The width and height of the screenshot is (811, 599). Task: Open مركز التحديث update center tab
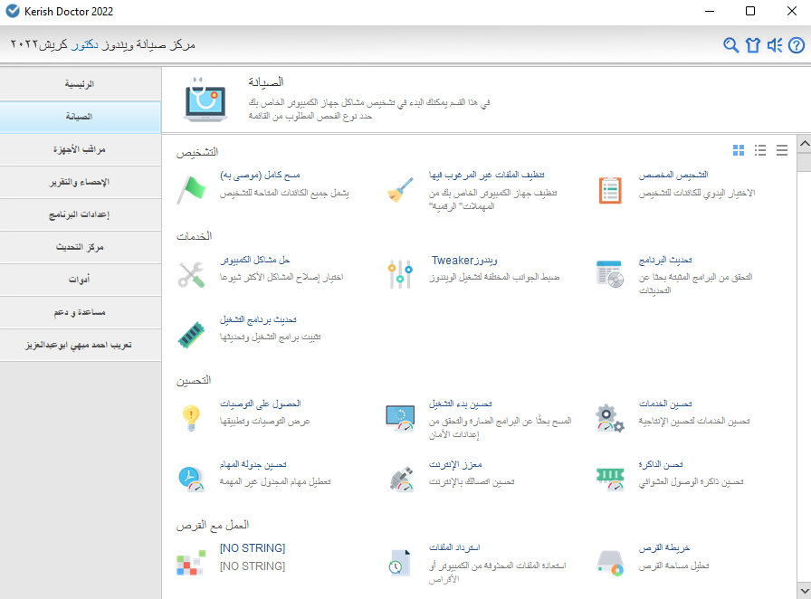tap(81, 247)
